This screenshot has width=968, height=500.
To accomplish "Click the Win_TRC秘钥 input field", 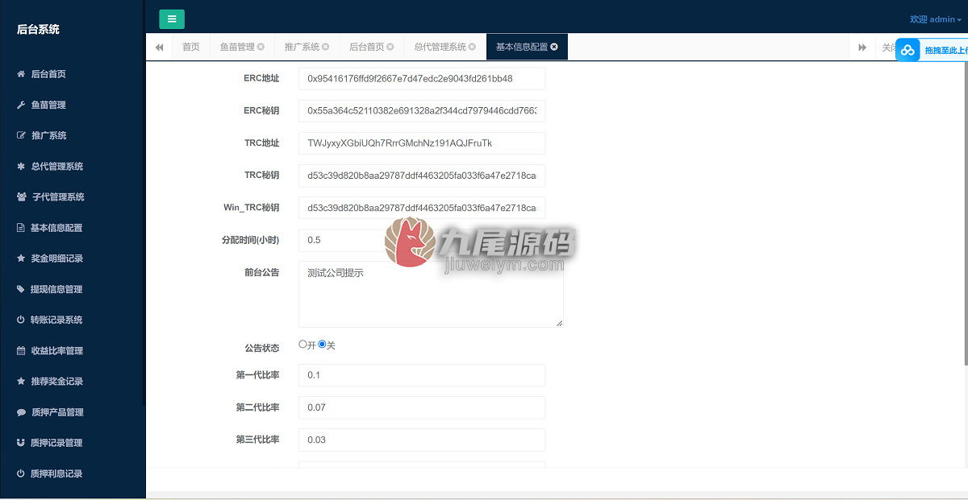I will tap(422, 208).
